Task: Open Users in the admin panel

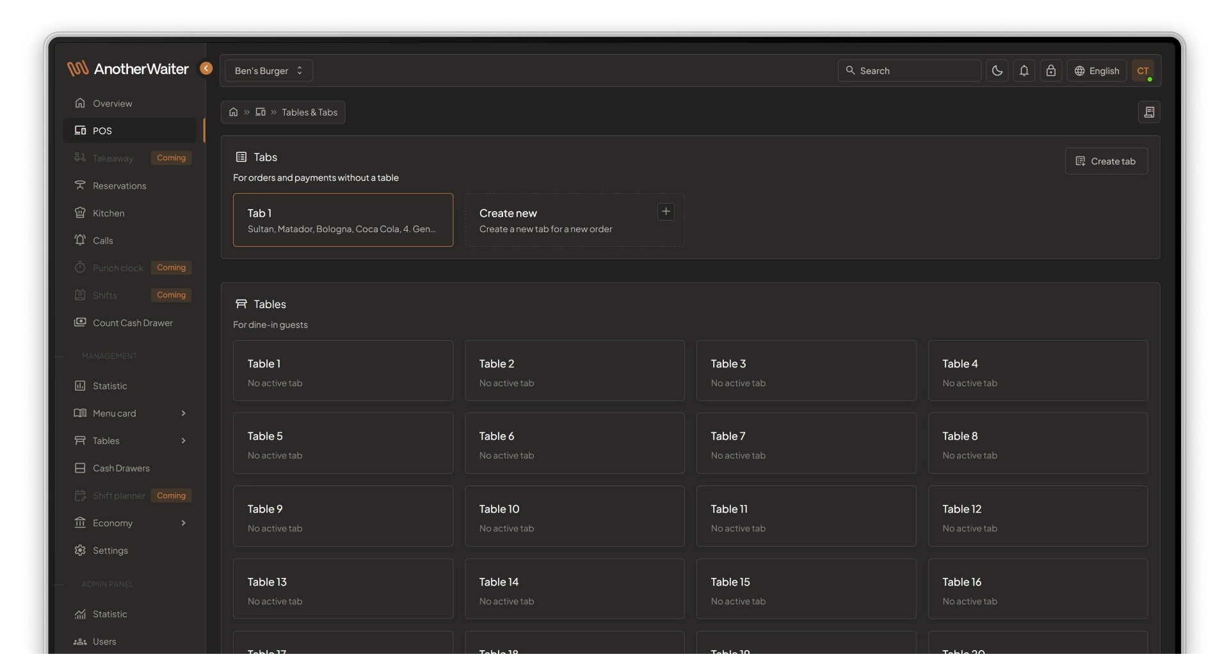Action: click(130, 641)
